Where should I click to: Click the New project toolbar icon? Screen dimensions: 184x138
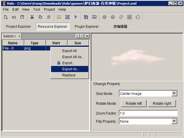tap(6, 17)
